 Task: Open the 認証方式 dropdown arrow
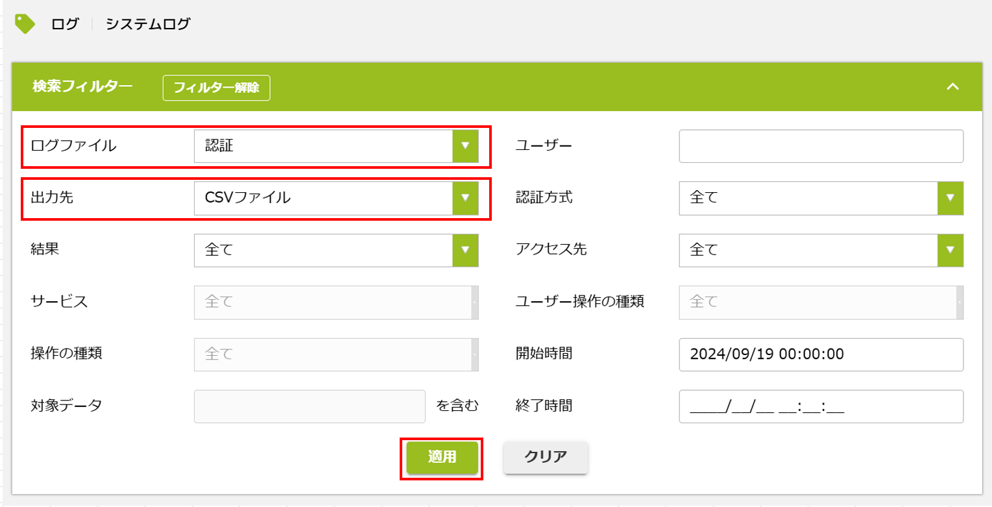pyautogui.click(x=950, y=198)
